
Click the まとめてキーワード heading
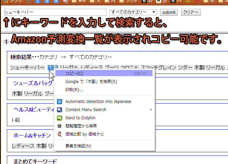(x=35, y=161)
